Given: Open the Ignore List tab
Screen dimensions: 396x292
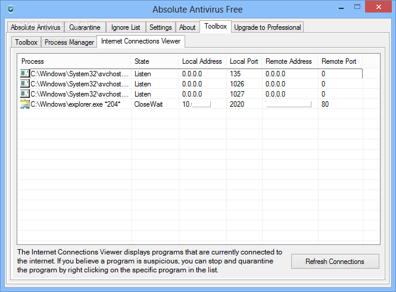Looking at the screenshot, I should point(126,27).
